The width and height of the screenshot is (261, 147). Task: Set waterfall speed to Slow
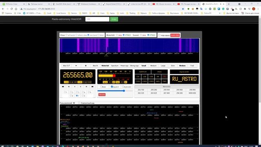click(x=173, y=66)
